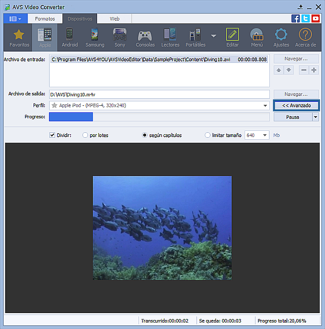Uncheck the Dividir checkbox
This screenshot has width=325, height=329.
coord(52,135)
